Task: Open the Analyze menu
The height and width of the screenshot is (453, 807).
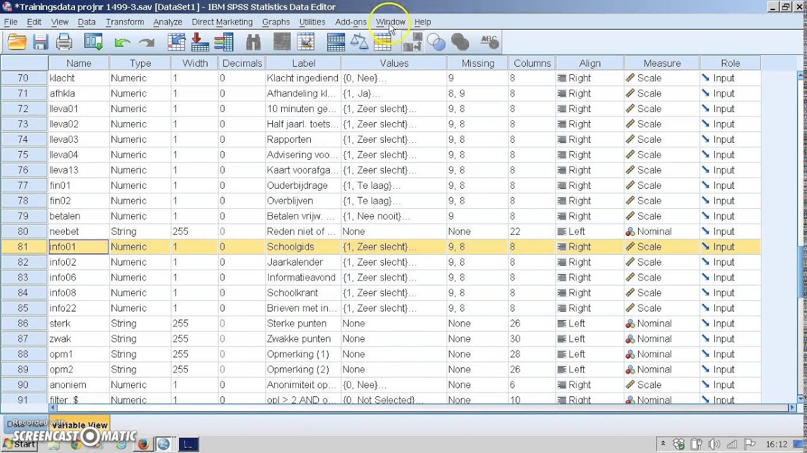Action: (x=168, y=21)
